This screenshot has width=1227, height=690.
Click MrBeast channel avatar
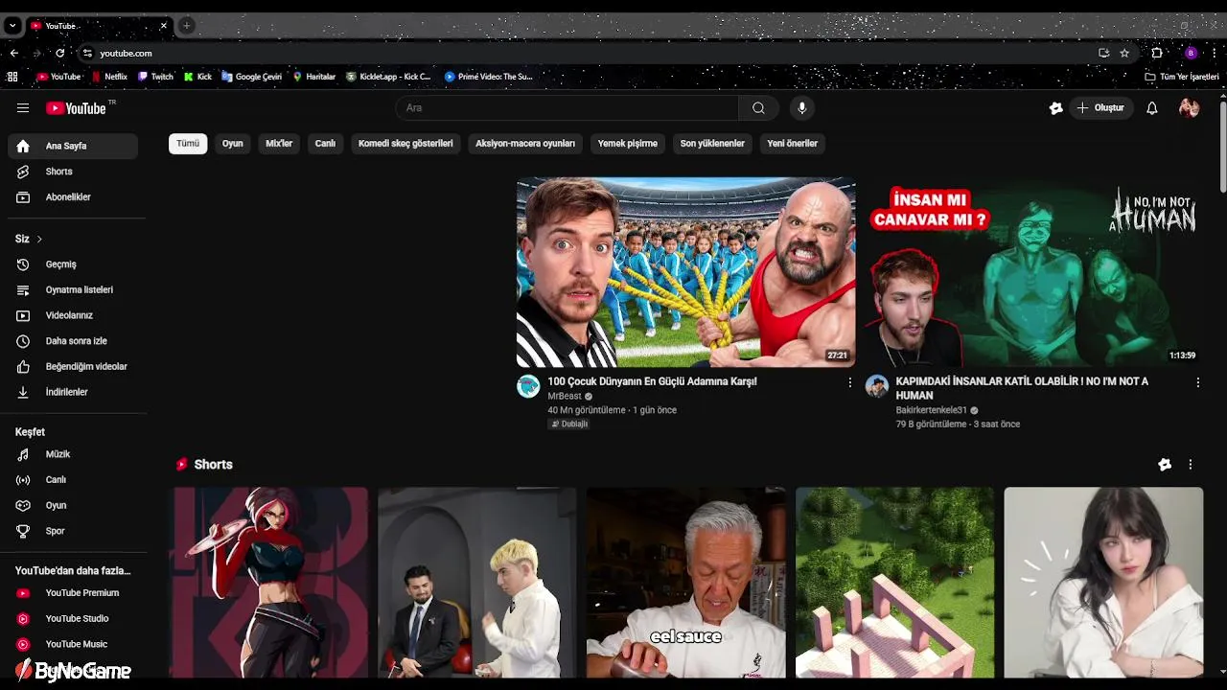(528, 386)
